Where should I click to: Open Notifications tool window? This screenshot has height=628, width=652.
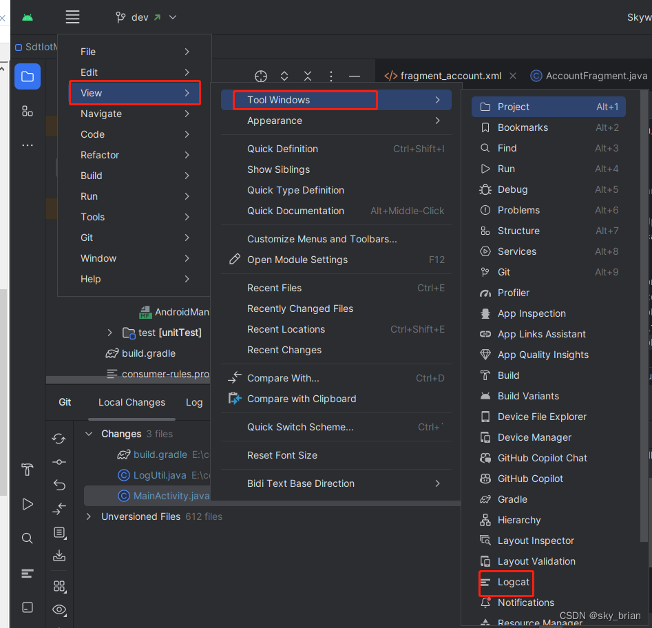[x=549, y=603]
